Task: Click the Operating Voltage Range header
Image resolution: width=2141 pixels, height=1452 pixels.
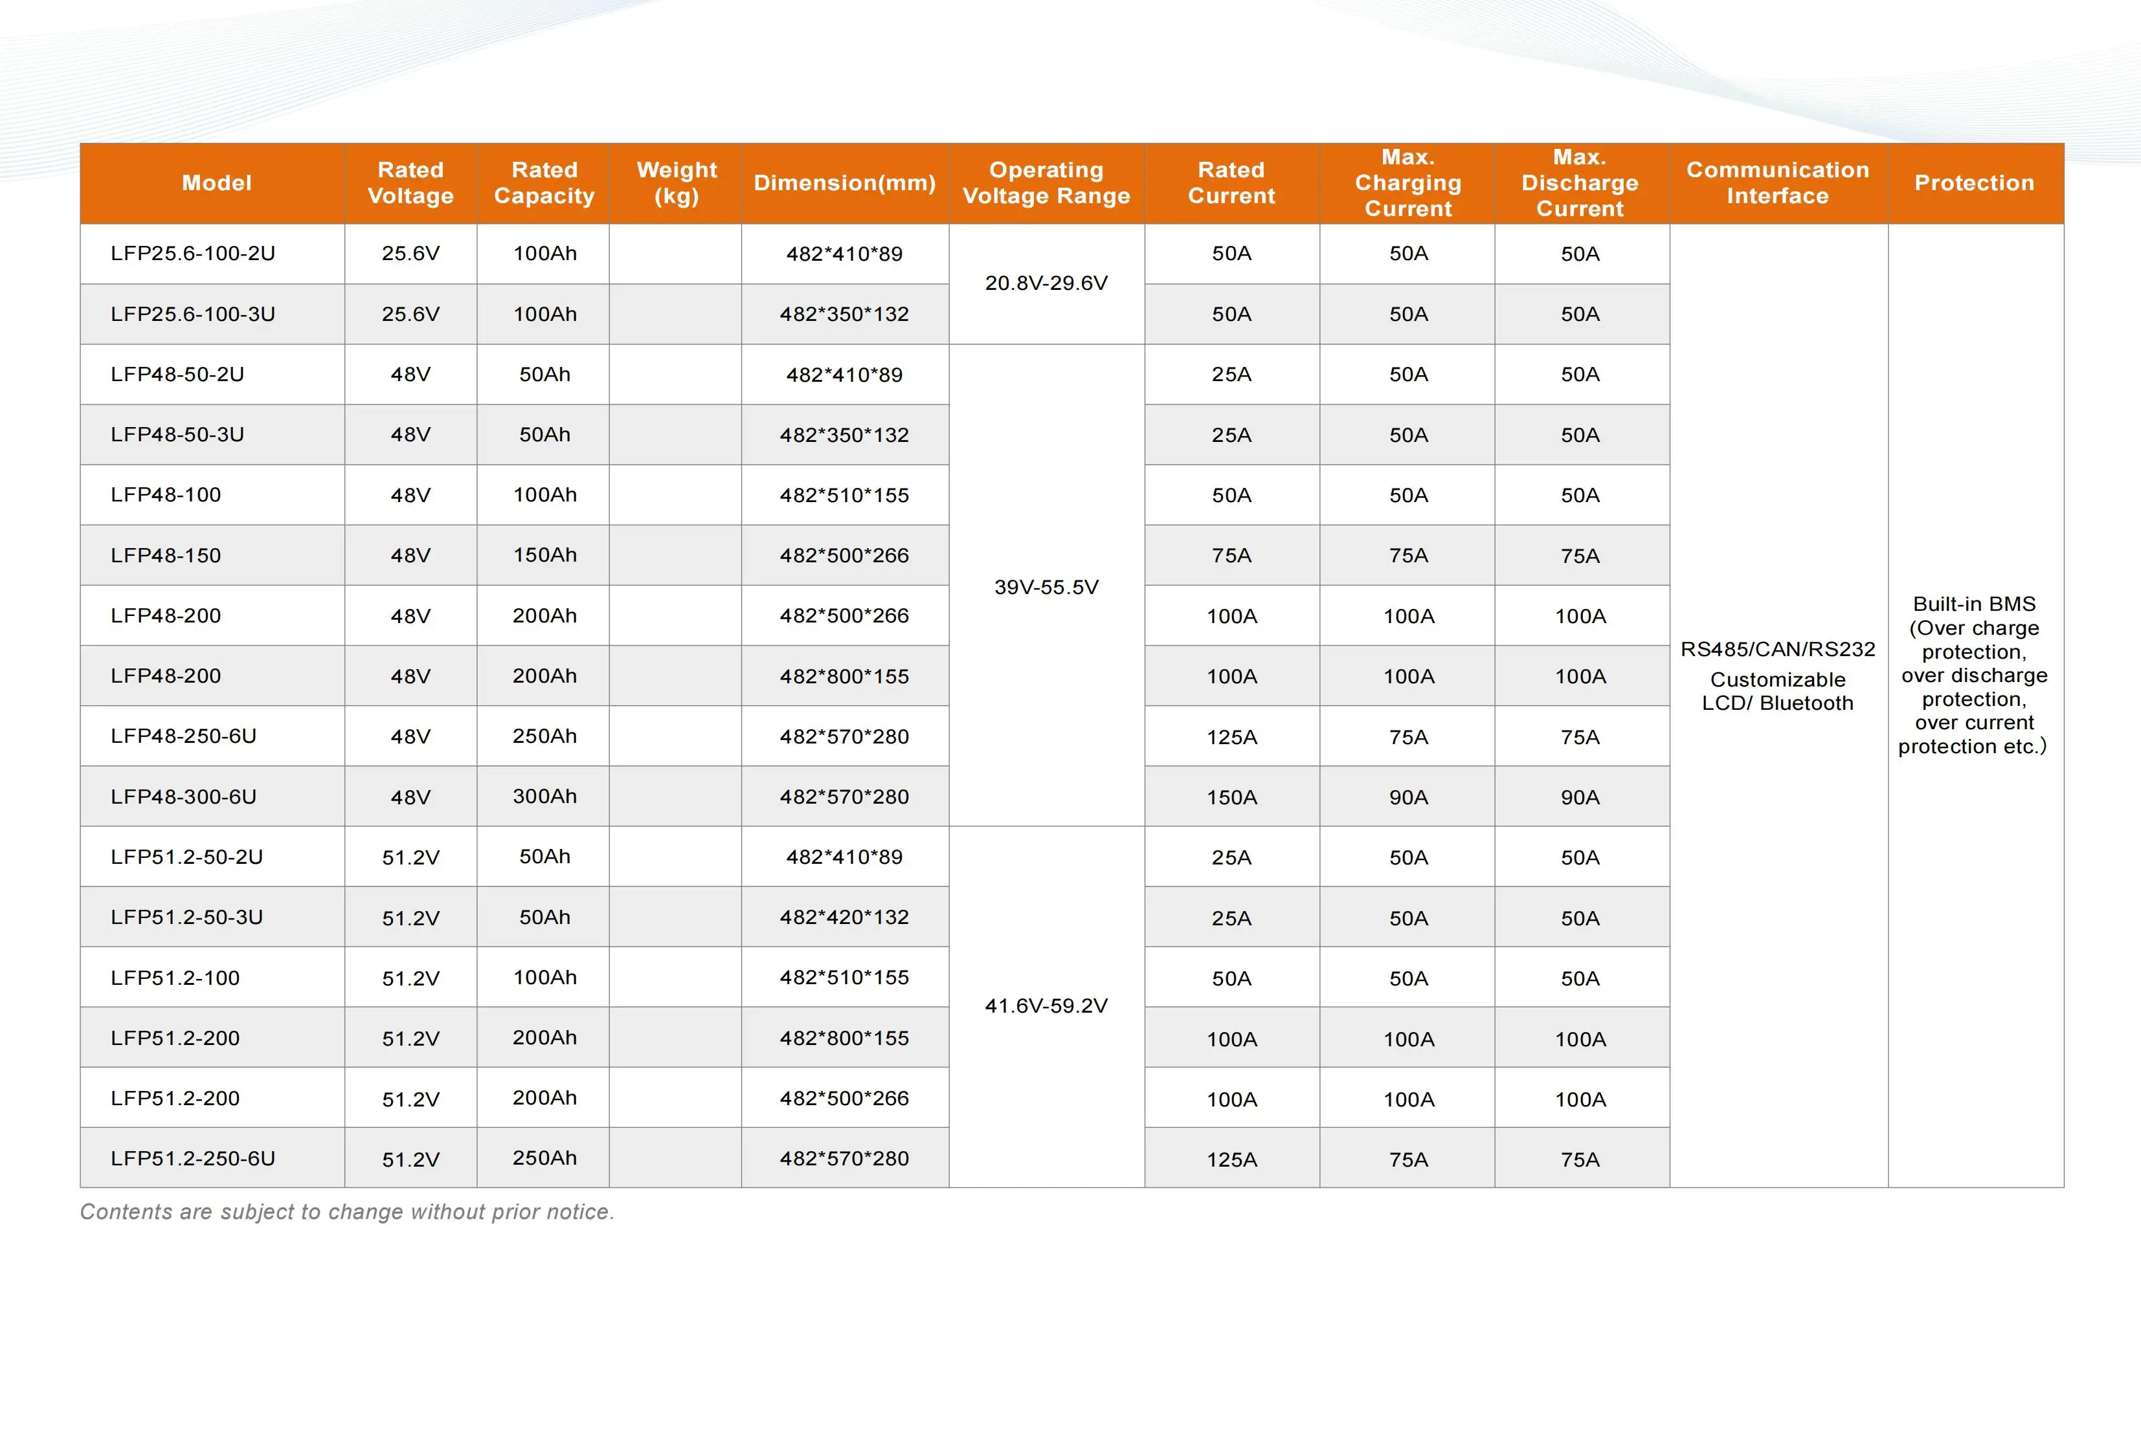Action: click(x=1047, y=182)
